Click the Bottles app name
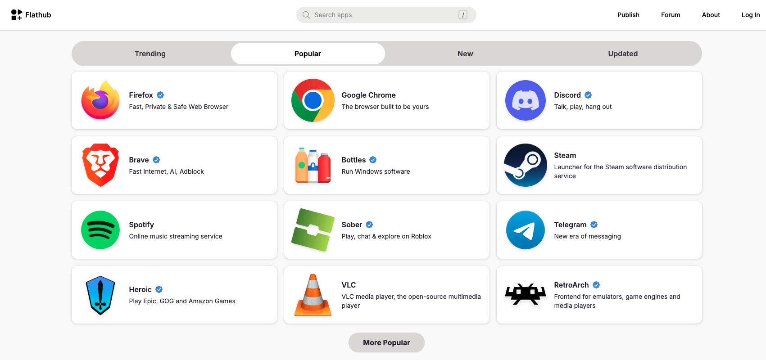766x360 pixels. [354, 160]
